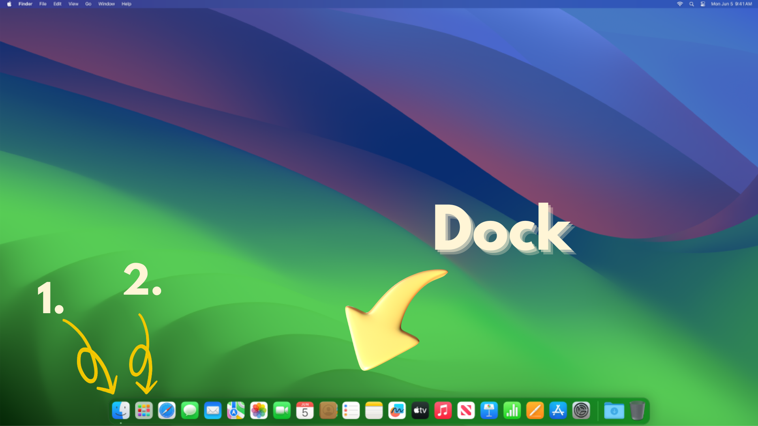Open the Apple menu
Image resolution: width=758 pixels, height=426 pixels.
pos(9,4)
